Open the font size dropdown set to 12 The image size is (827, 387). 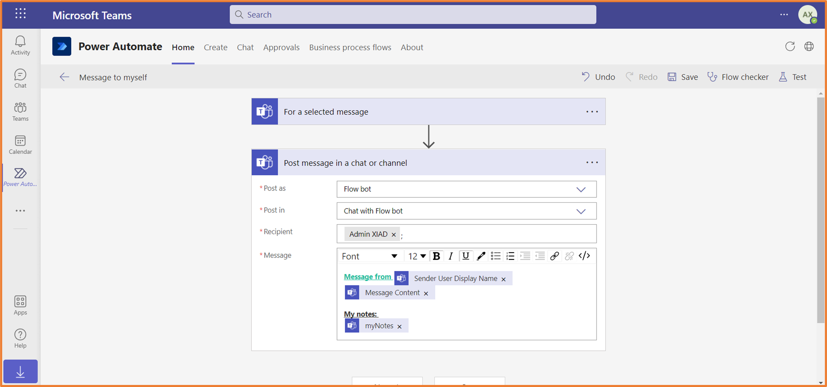(x=416, y=256)
